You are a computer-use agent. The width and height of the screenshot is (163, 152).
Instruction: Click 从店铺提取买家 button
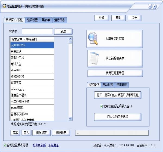coord(115,58)
